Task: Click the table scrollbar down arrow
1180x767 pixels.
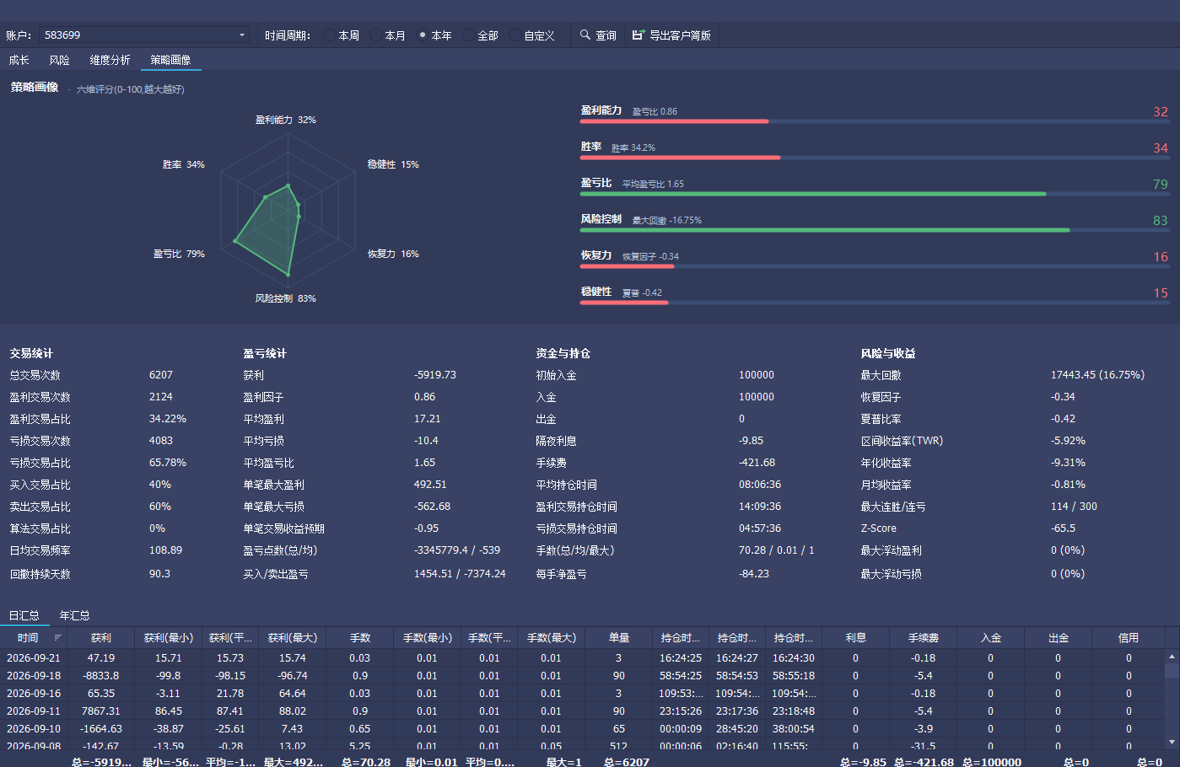Action: (1172, 742)
